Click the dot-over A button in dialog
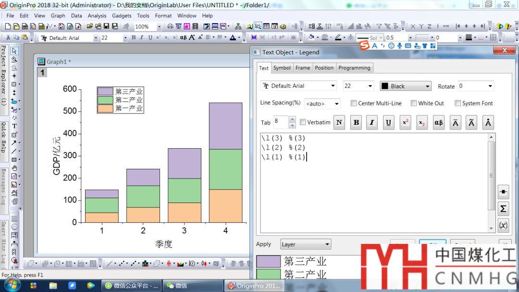Image resolution: width=519 pixels, height=292 pixels. point(488,123)
